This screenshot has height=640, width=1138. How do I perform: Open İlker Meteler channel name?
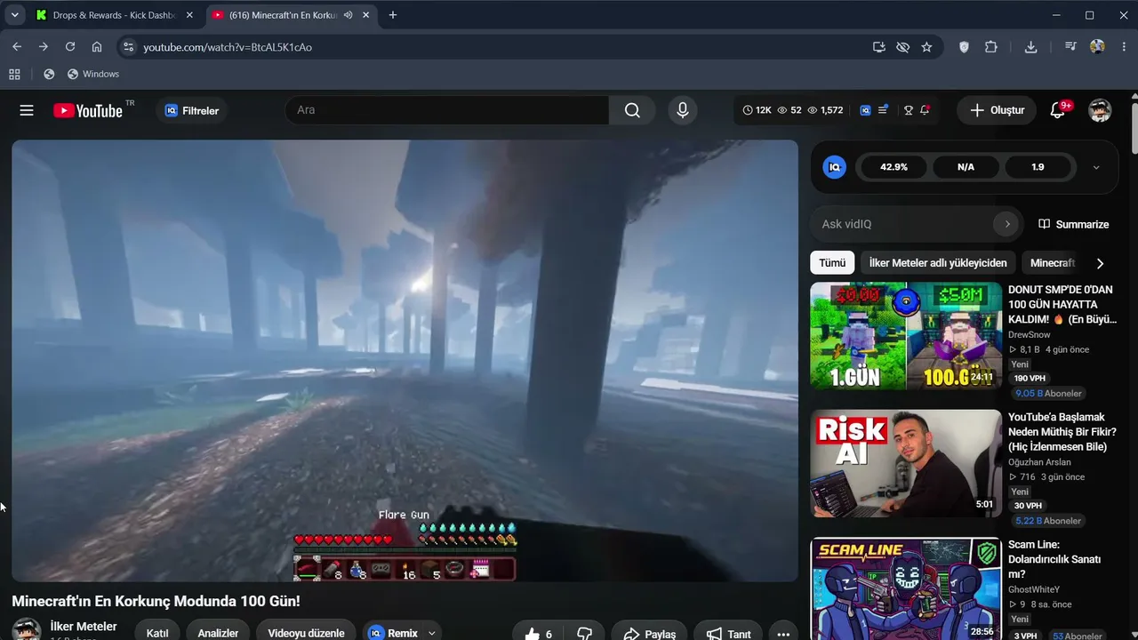pyautogui.click(x=84, y=627)
